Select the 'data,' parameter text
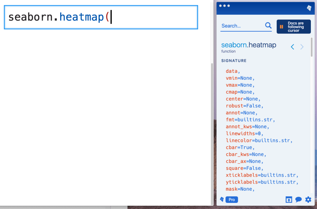This screenshot has height=209, width=317. pyautogui.click(x=233, y=71)
